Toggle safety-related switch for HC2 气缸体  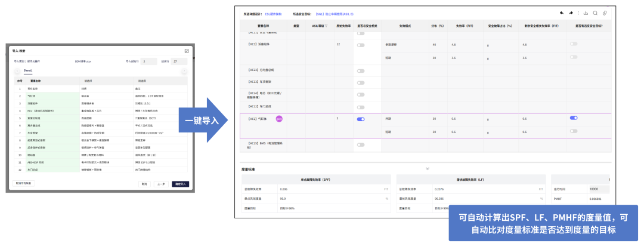pos(361,119)
